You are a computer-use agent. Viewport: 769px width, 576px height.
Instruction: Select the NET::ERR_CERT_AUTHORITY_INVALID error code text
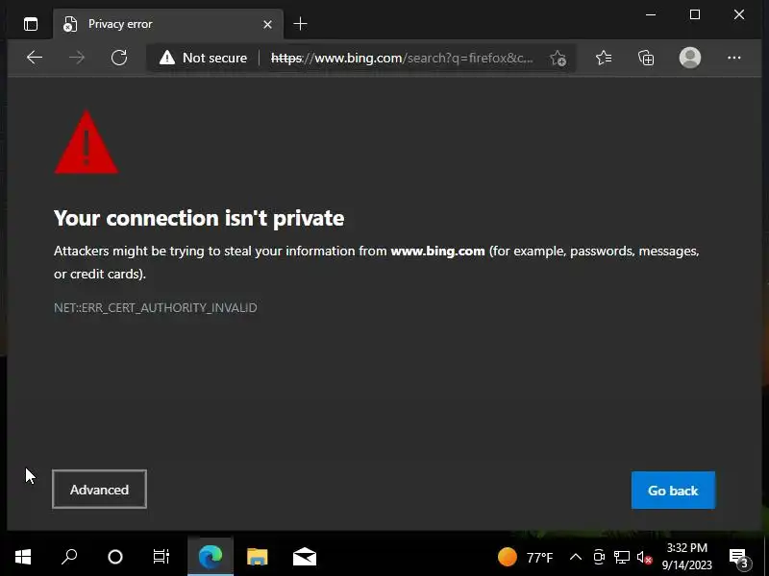click(156, 307)
